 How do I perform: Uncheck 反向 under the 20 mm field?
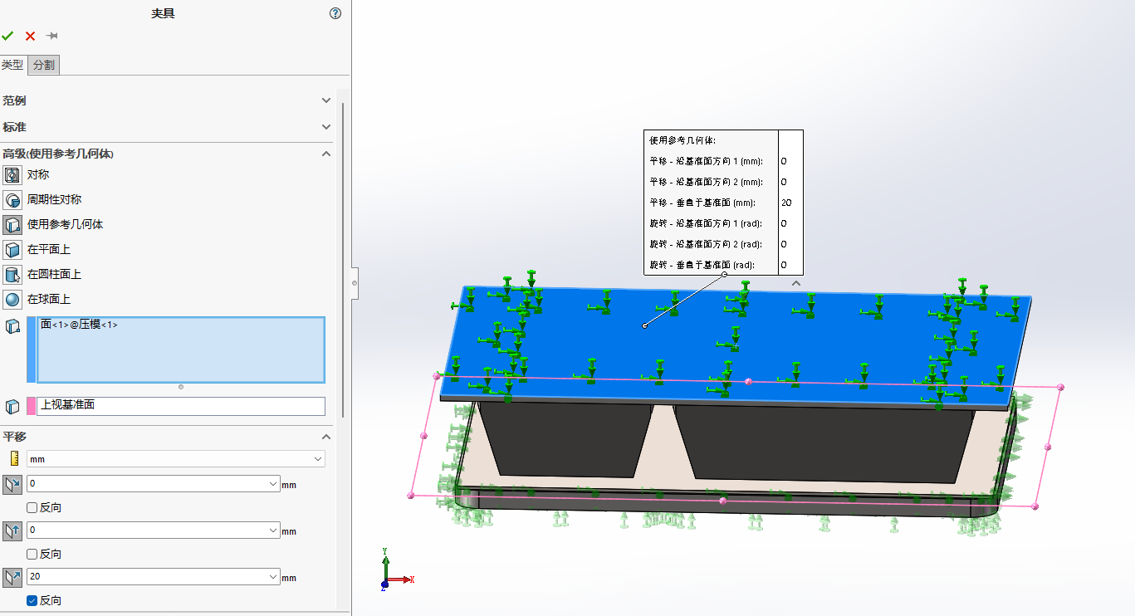click(32, 600)
